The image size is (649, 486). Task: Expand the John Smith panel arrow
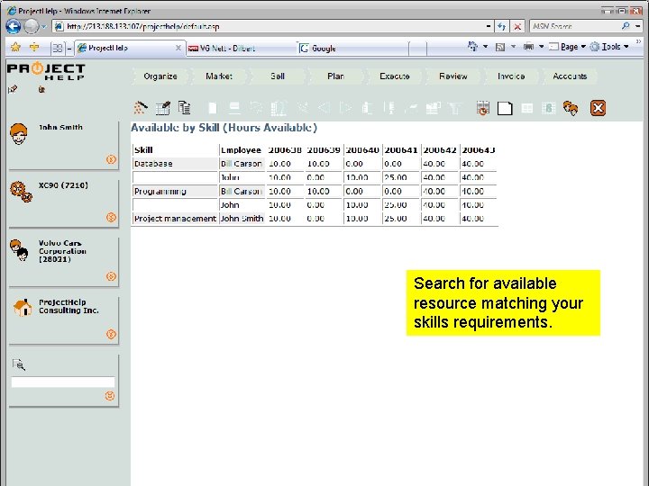point(111,159)
